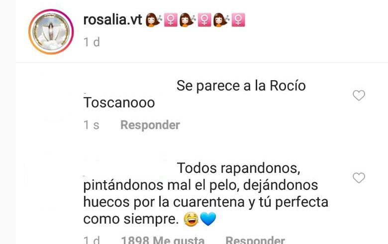
Task: Click the word 'cuarentena' in the second comment
Action: pyautogui.click(x=209, y=202)
